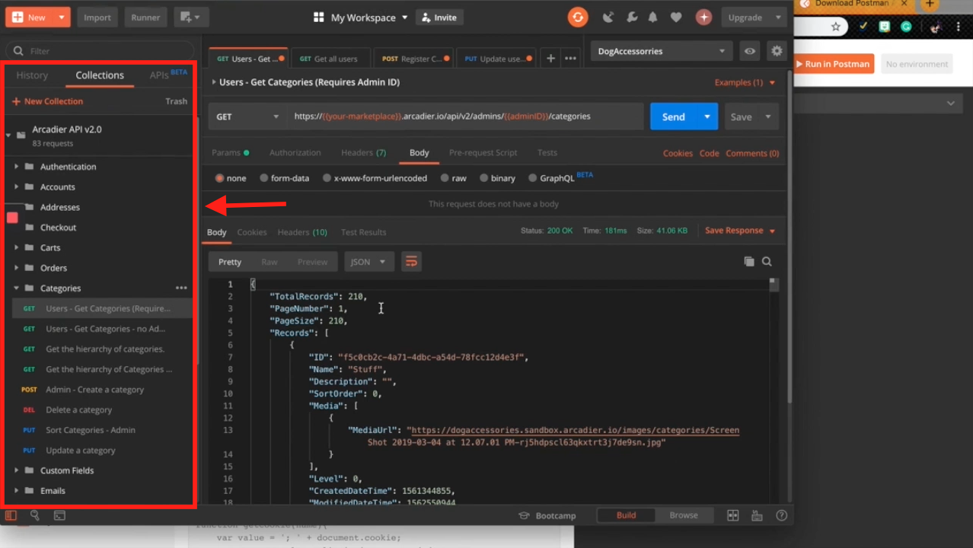Select the none body type
973x548 pixels.
click(231, 178)
